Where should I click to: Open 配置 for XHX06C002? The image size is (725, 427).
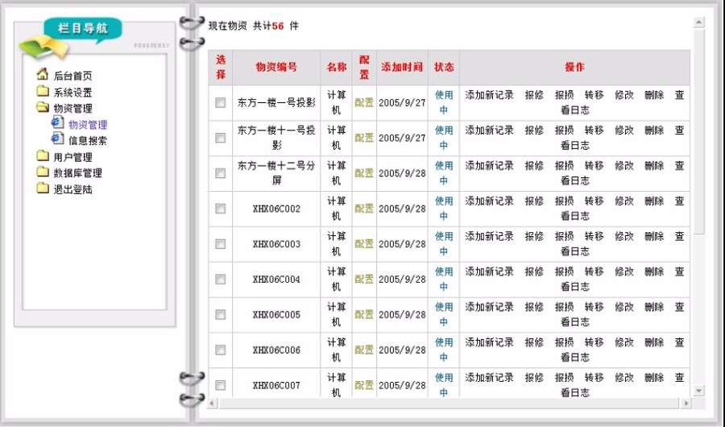point(364,209)
